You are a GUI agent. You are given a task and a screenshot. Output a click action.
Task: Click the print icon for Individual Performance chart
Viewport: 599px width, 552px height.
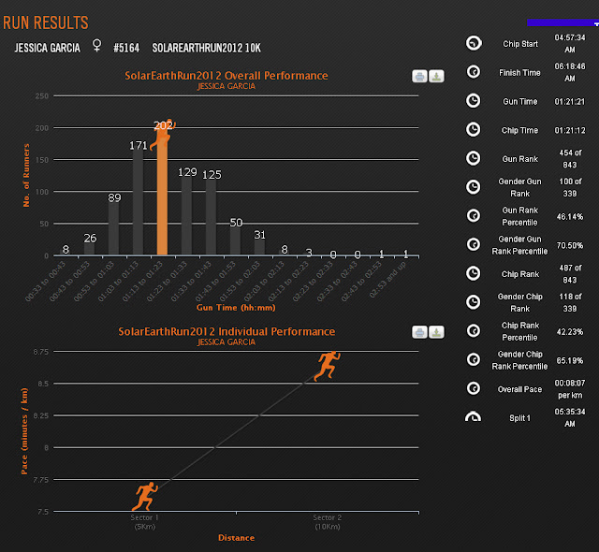pyautogui.click(x=419, y=332)
